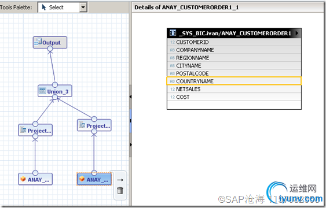Viewport: 326px width, 208px height.
Task: Select the Output node
Action: coord(50,42)
